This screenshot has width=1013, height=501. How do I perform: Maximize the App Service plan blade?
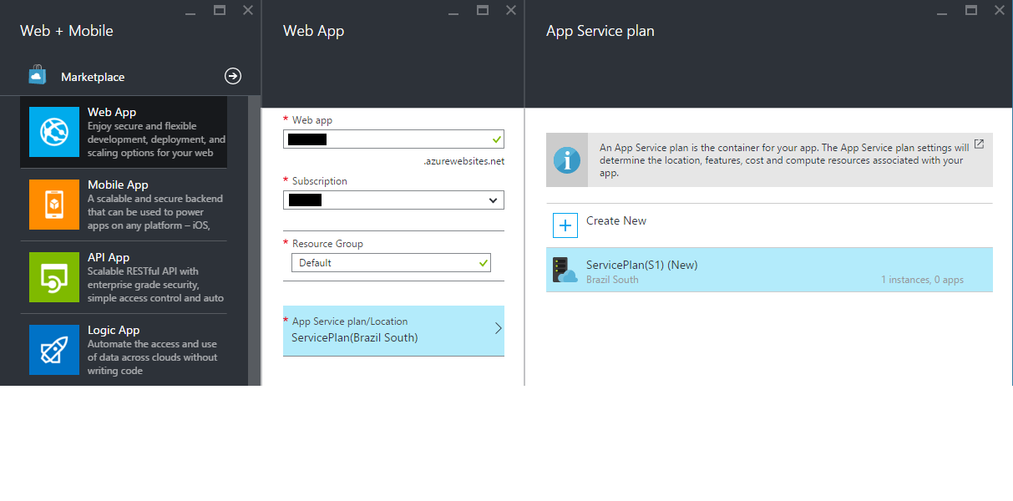pyautogui.click(x=971, y=10)
